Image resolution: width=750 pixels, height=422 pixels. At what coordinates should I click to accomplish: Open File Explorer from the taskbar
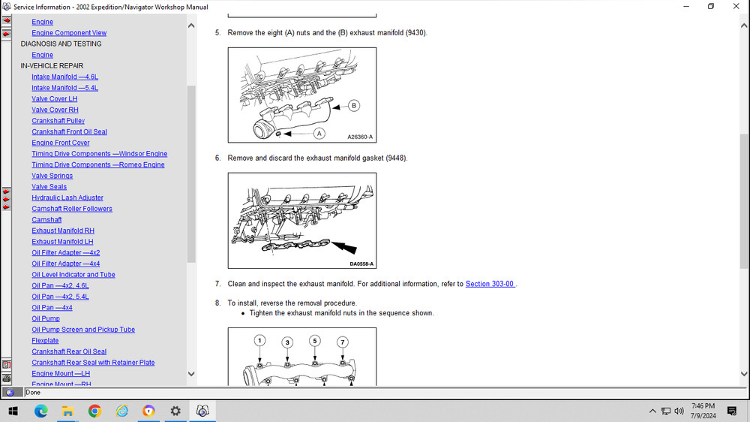point(67,411)
